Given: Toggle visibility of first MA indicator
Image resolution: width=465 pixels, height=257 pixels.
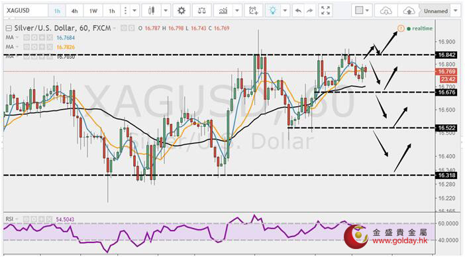Looking at the screenshot, I should [26, 38].
